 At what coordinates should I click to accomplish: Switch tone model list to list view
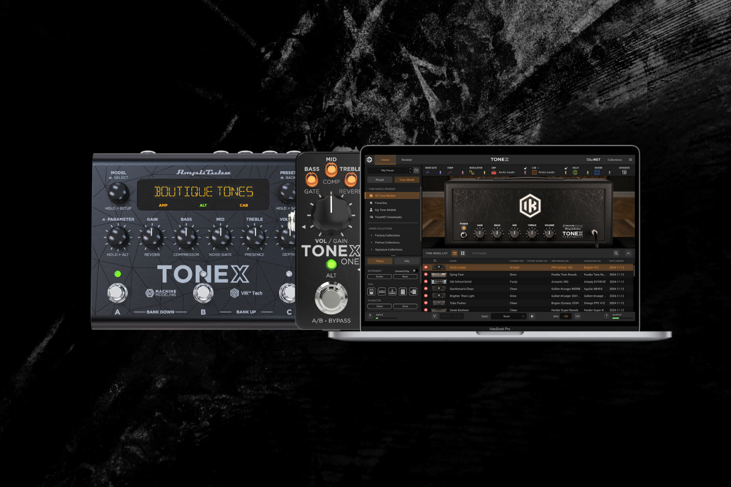[x=454, y=253]
